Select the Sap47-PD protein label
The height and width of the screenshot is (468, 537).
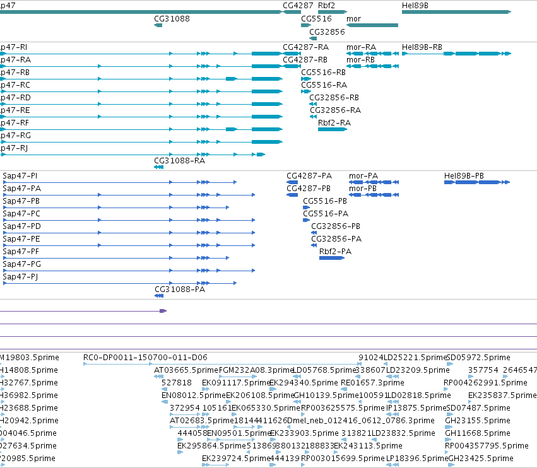21,226
